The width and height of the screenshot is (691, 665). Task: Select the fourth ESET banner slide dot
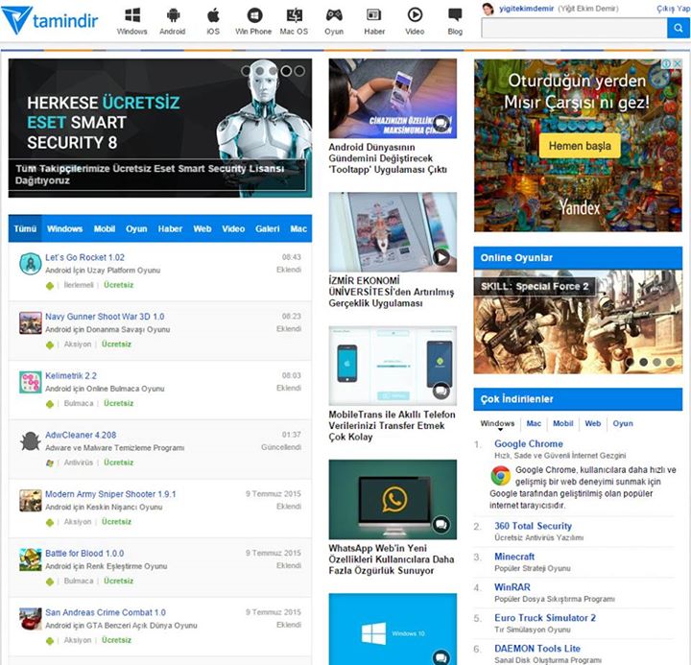coord(286,71)
